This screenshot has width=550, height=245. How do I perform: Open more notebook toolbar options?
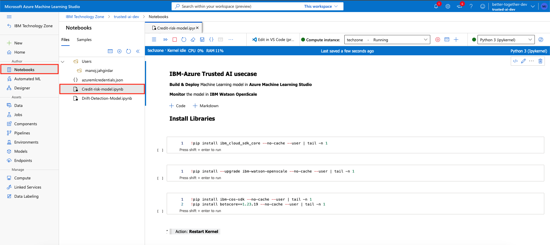pyautogui.click(x=231, y=40)
